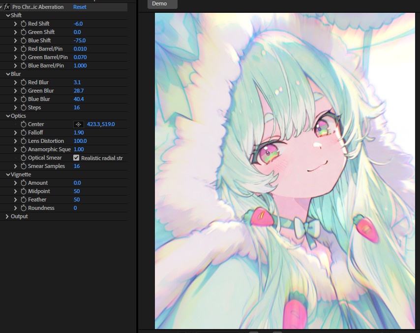Click the stopwatch for Lens Distortion
This screenshot has height=333, width=420.
23,140
